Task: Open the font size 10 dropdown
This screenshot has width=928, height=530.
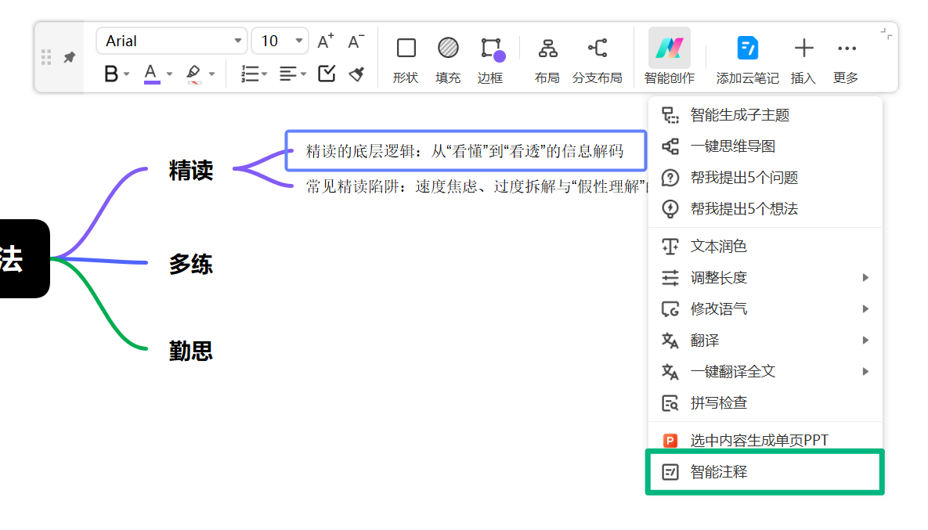Action: pyautogui.click(x=280, y=41)
